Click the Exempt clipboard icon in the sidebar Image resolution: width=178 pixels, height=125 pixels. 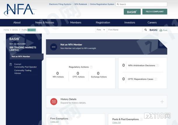[x=11, y=64]
